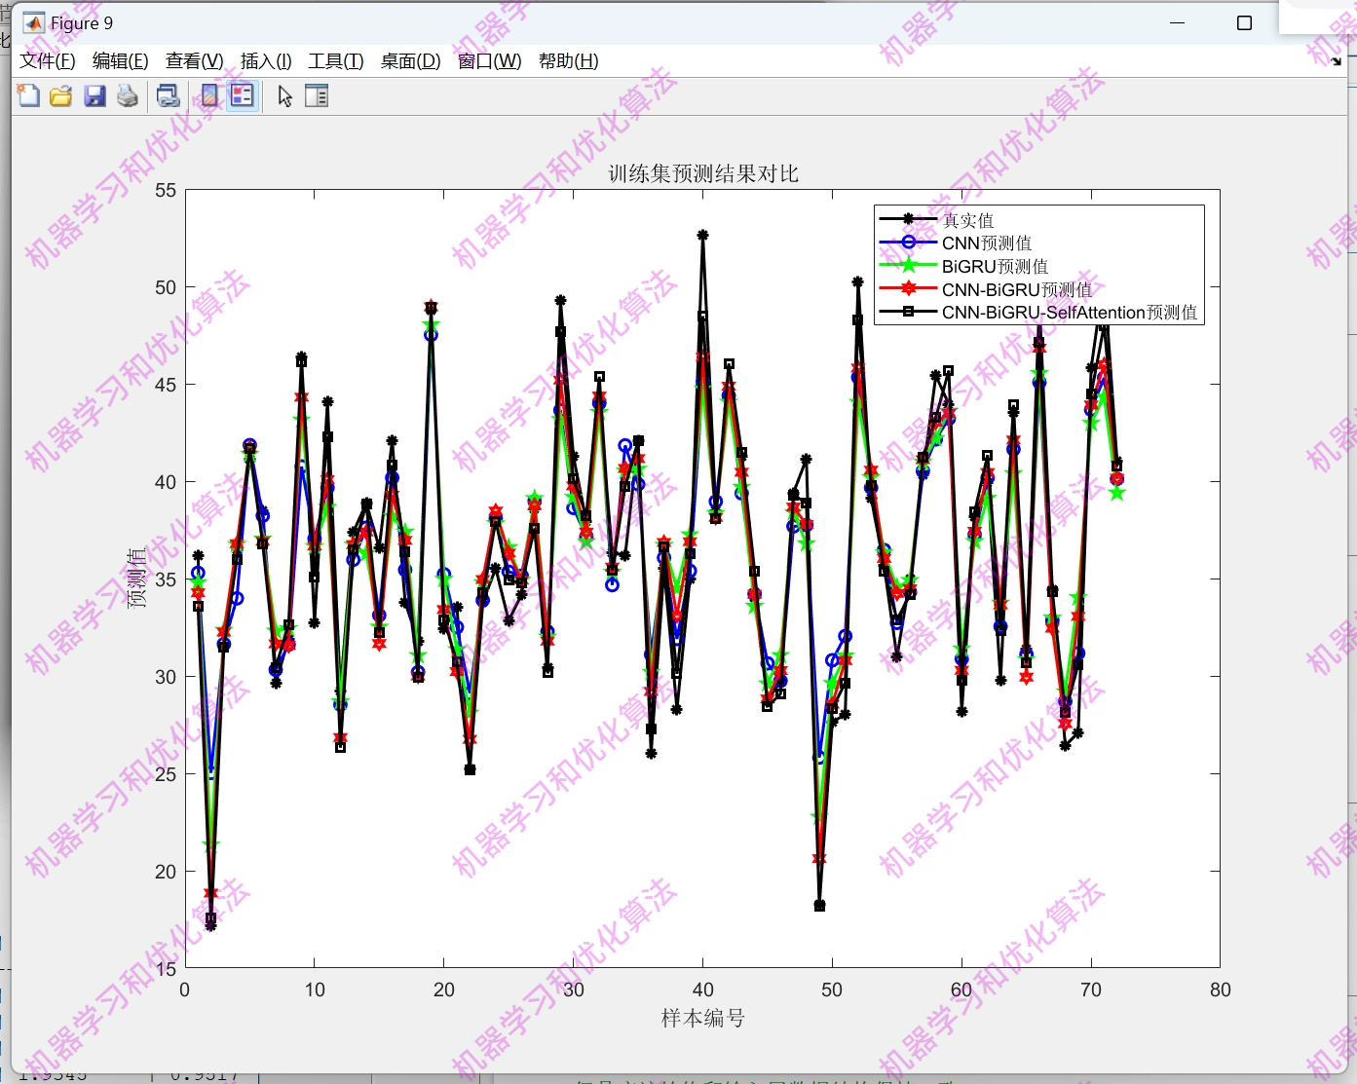
Task: Open the 帮助(H) menu
Action: pos(569,60)
